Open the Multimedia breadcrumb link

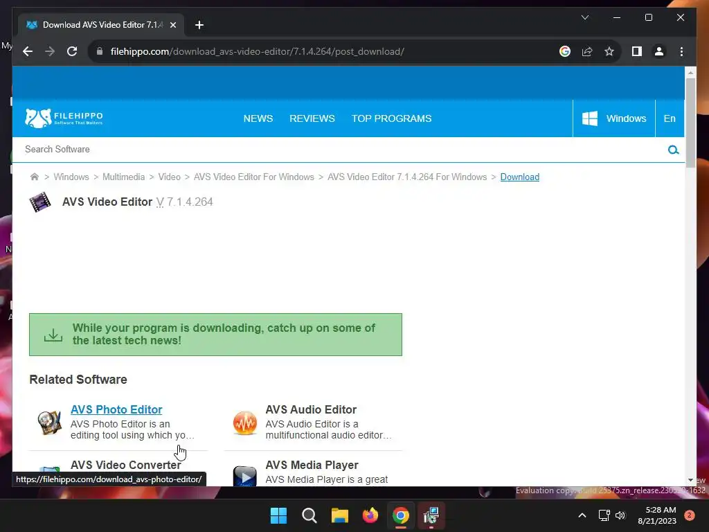[123, 177]
